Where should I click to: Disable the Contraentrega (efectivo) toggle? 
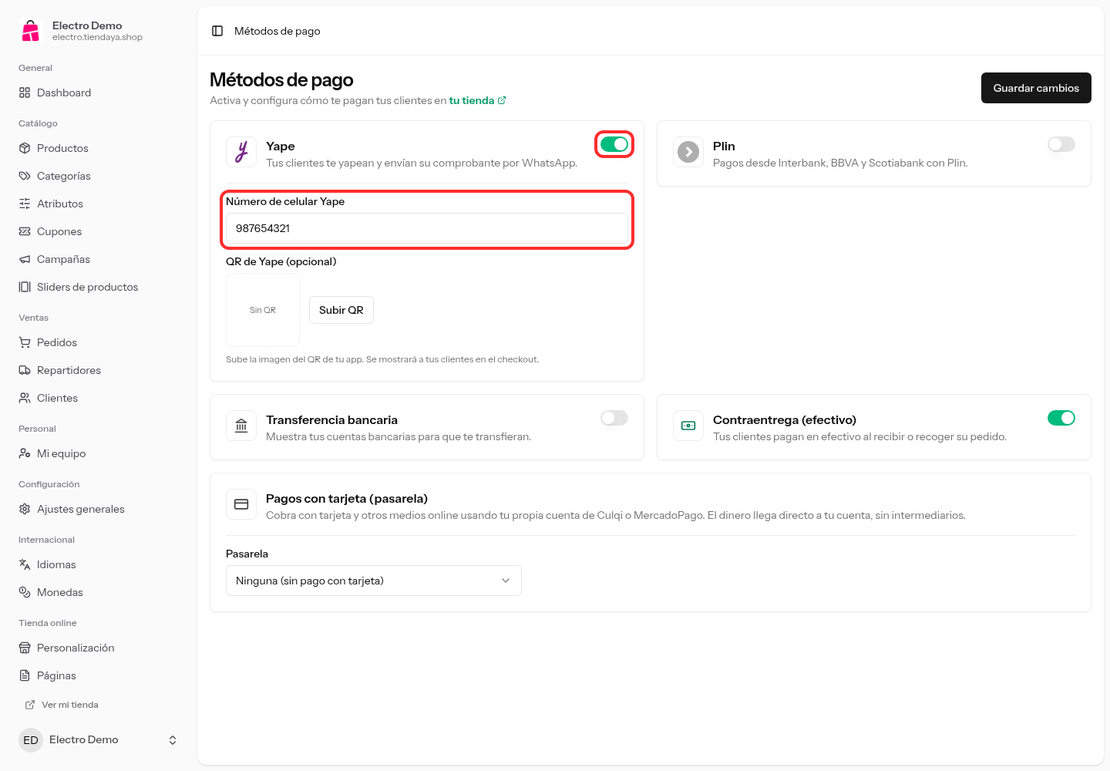pyautogui.click(x=1061, y=418)
